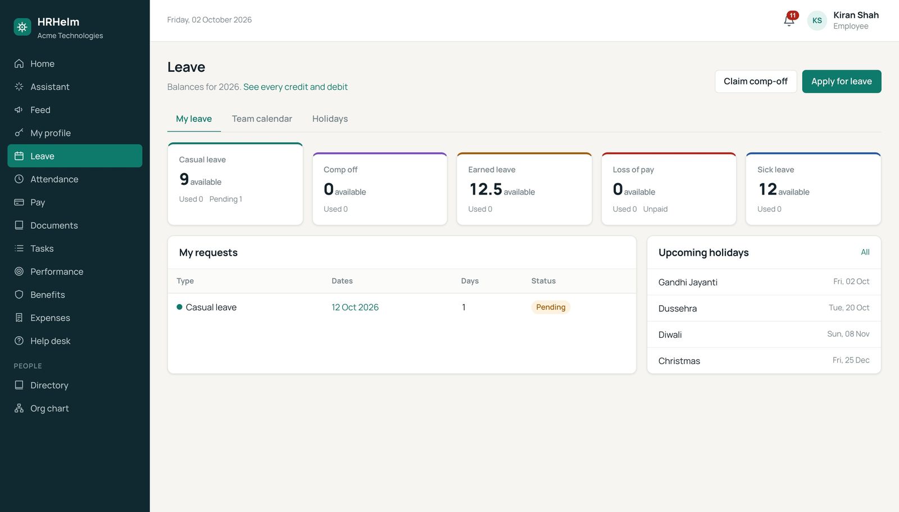Screen dimensions: 899x512
Task: Click Casual leave in My requests table
Action: [x=211, y=307]
